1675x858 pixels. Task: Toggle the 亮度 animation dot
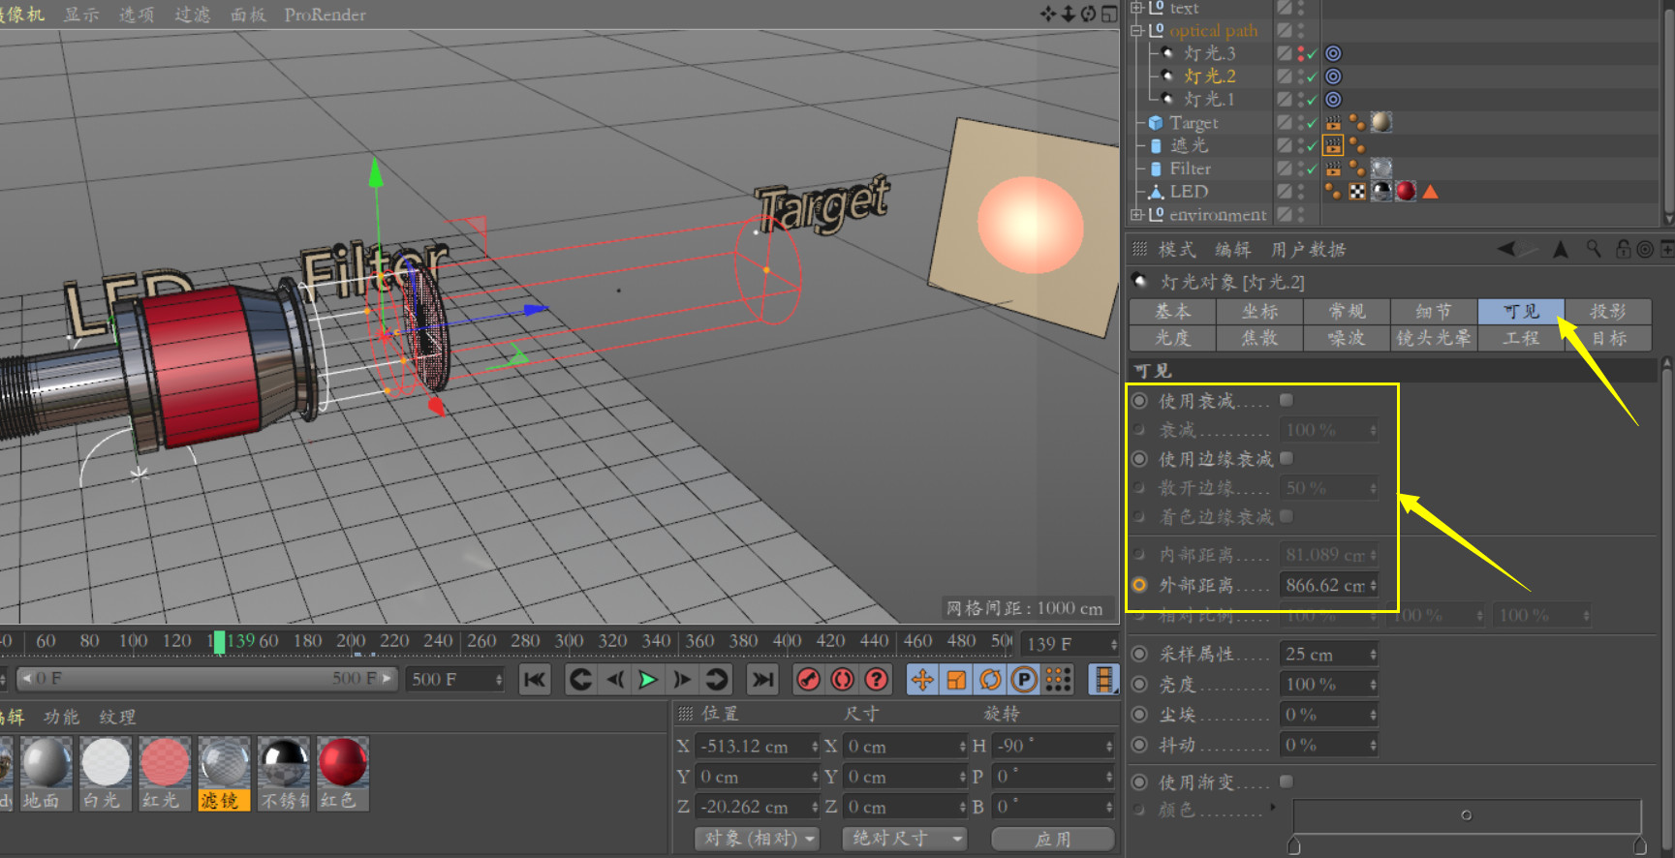click(1140, 685)
